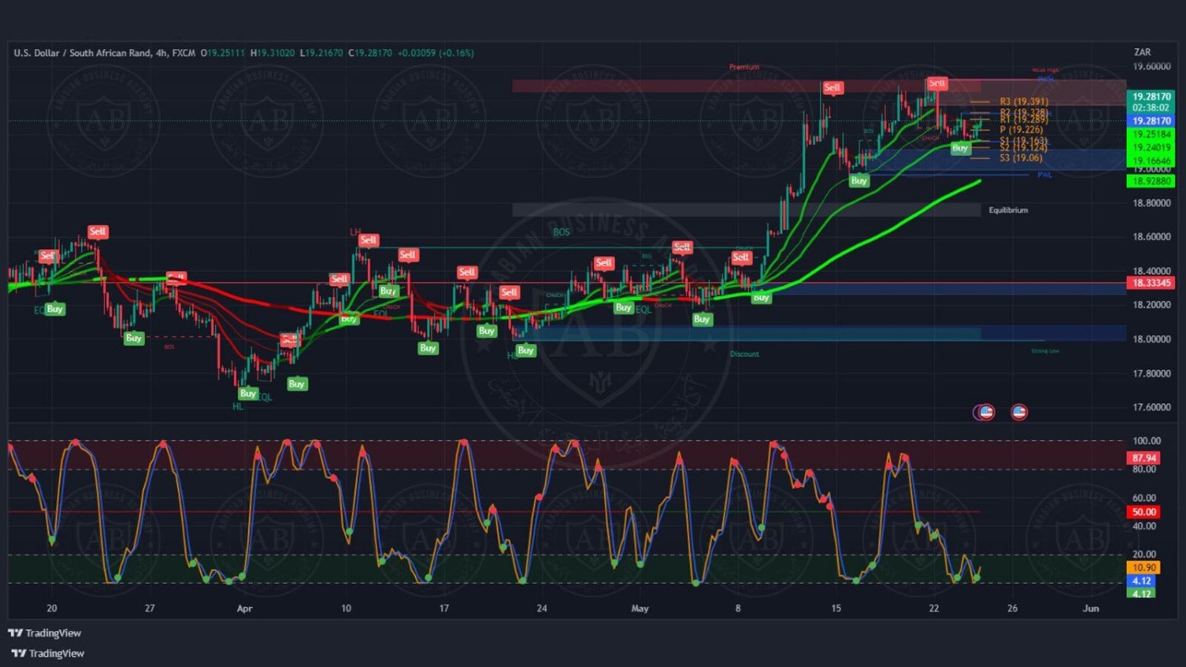Click the large BOS label above mid-April range
The image size is (1186, 667).
click(561, 232)
